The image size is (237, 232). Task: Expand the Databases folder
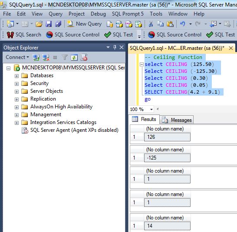(x=16, y=76)
